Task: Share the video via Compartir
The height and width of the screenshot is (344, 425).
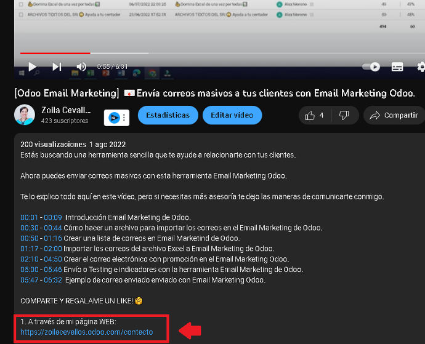Action: [394, 116]
